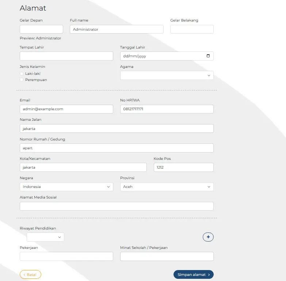This screenshot has width=286, height=281.
Task: Click the plus icon to add Riwayat Pendidikan
Action: tap(208, 237)
